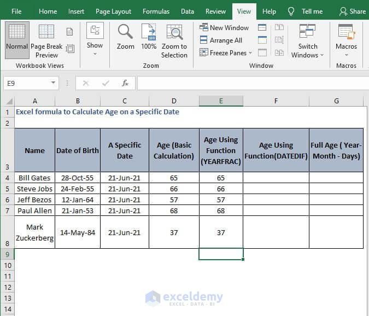Click the Share button

click(353, 11)
